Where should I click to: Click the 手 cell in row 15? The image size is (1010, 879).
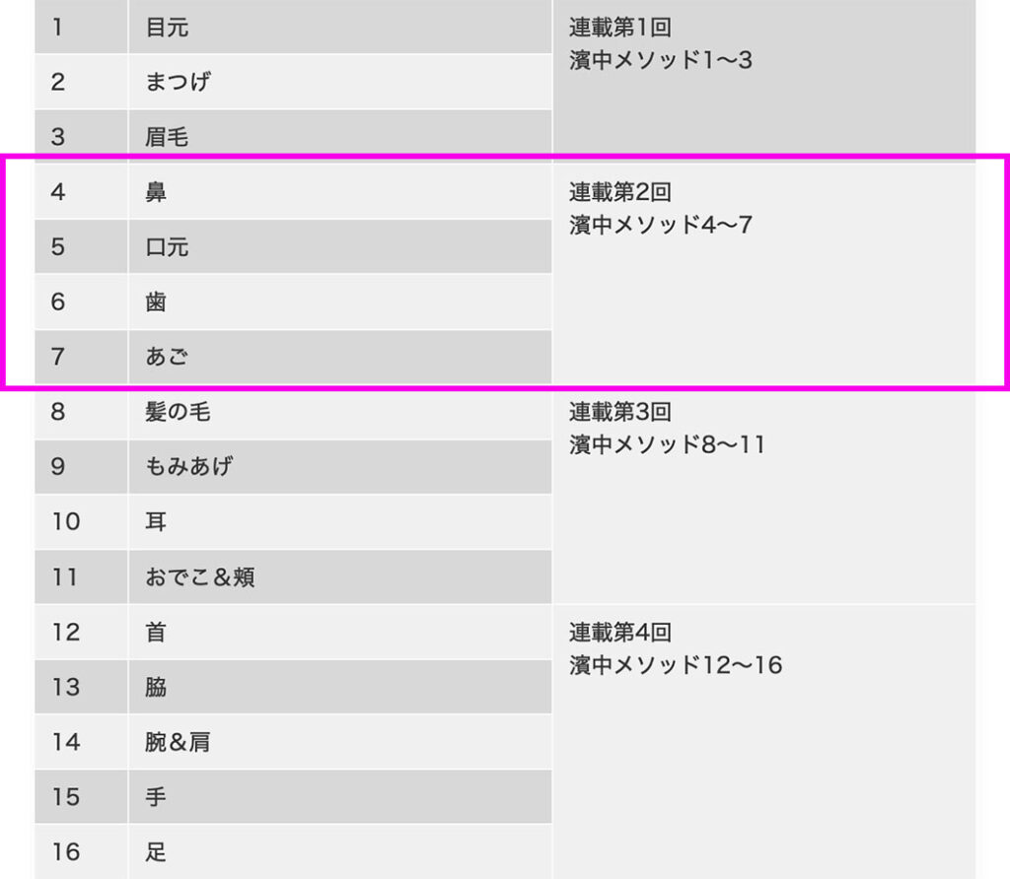(156, 796)
